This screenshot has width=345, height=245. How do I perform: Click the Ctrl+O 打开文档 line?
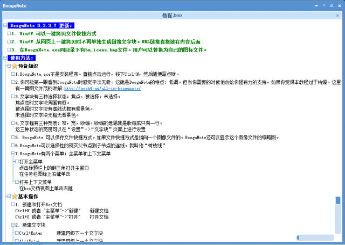point(62,217)
